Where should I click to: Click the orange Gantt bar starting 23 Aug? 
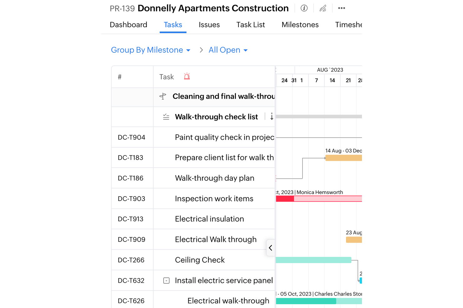[354, 240]
